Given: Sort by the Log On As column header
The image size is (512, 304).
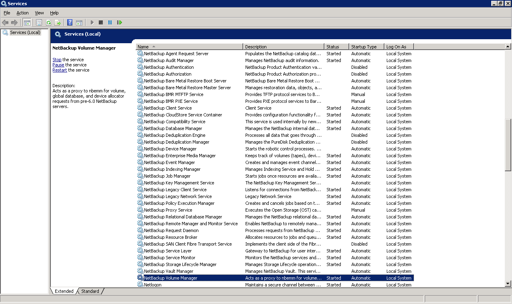Looking at the screenshot, I should pyautogui.click(x=399, y=47).
